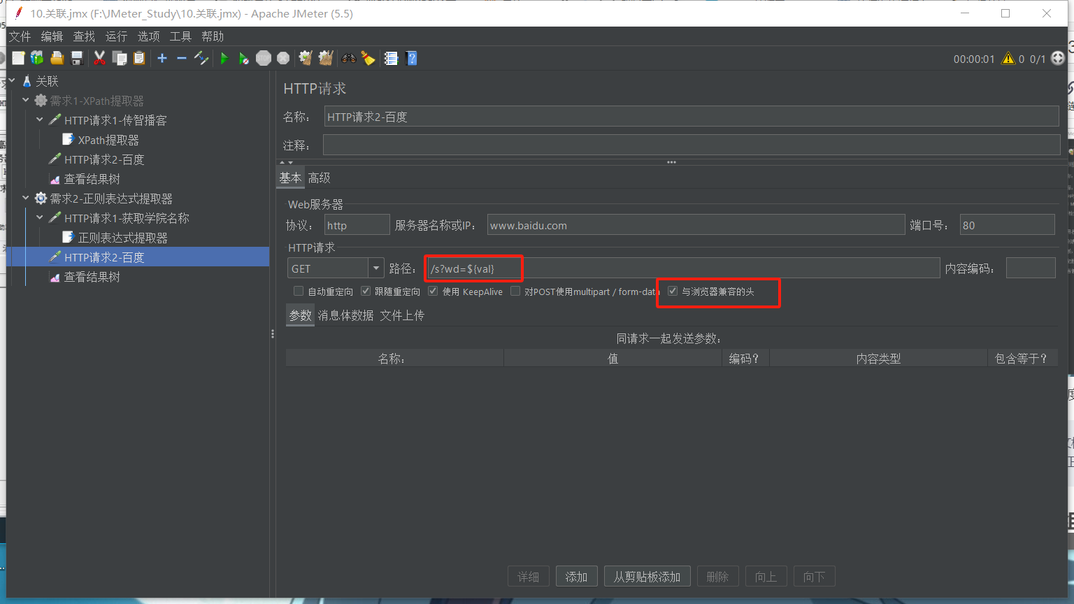
Task: Enable 对POST使用multipart/form-data checkbox
Action: pyautogui.click(x=515, y=291)
